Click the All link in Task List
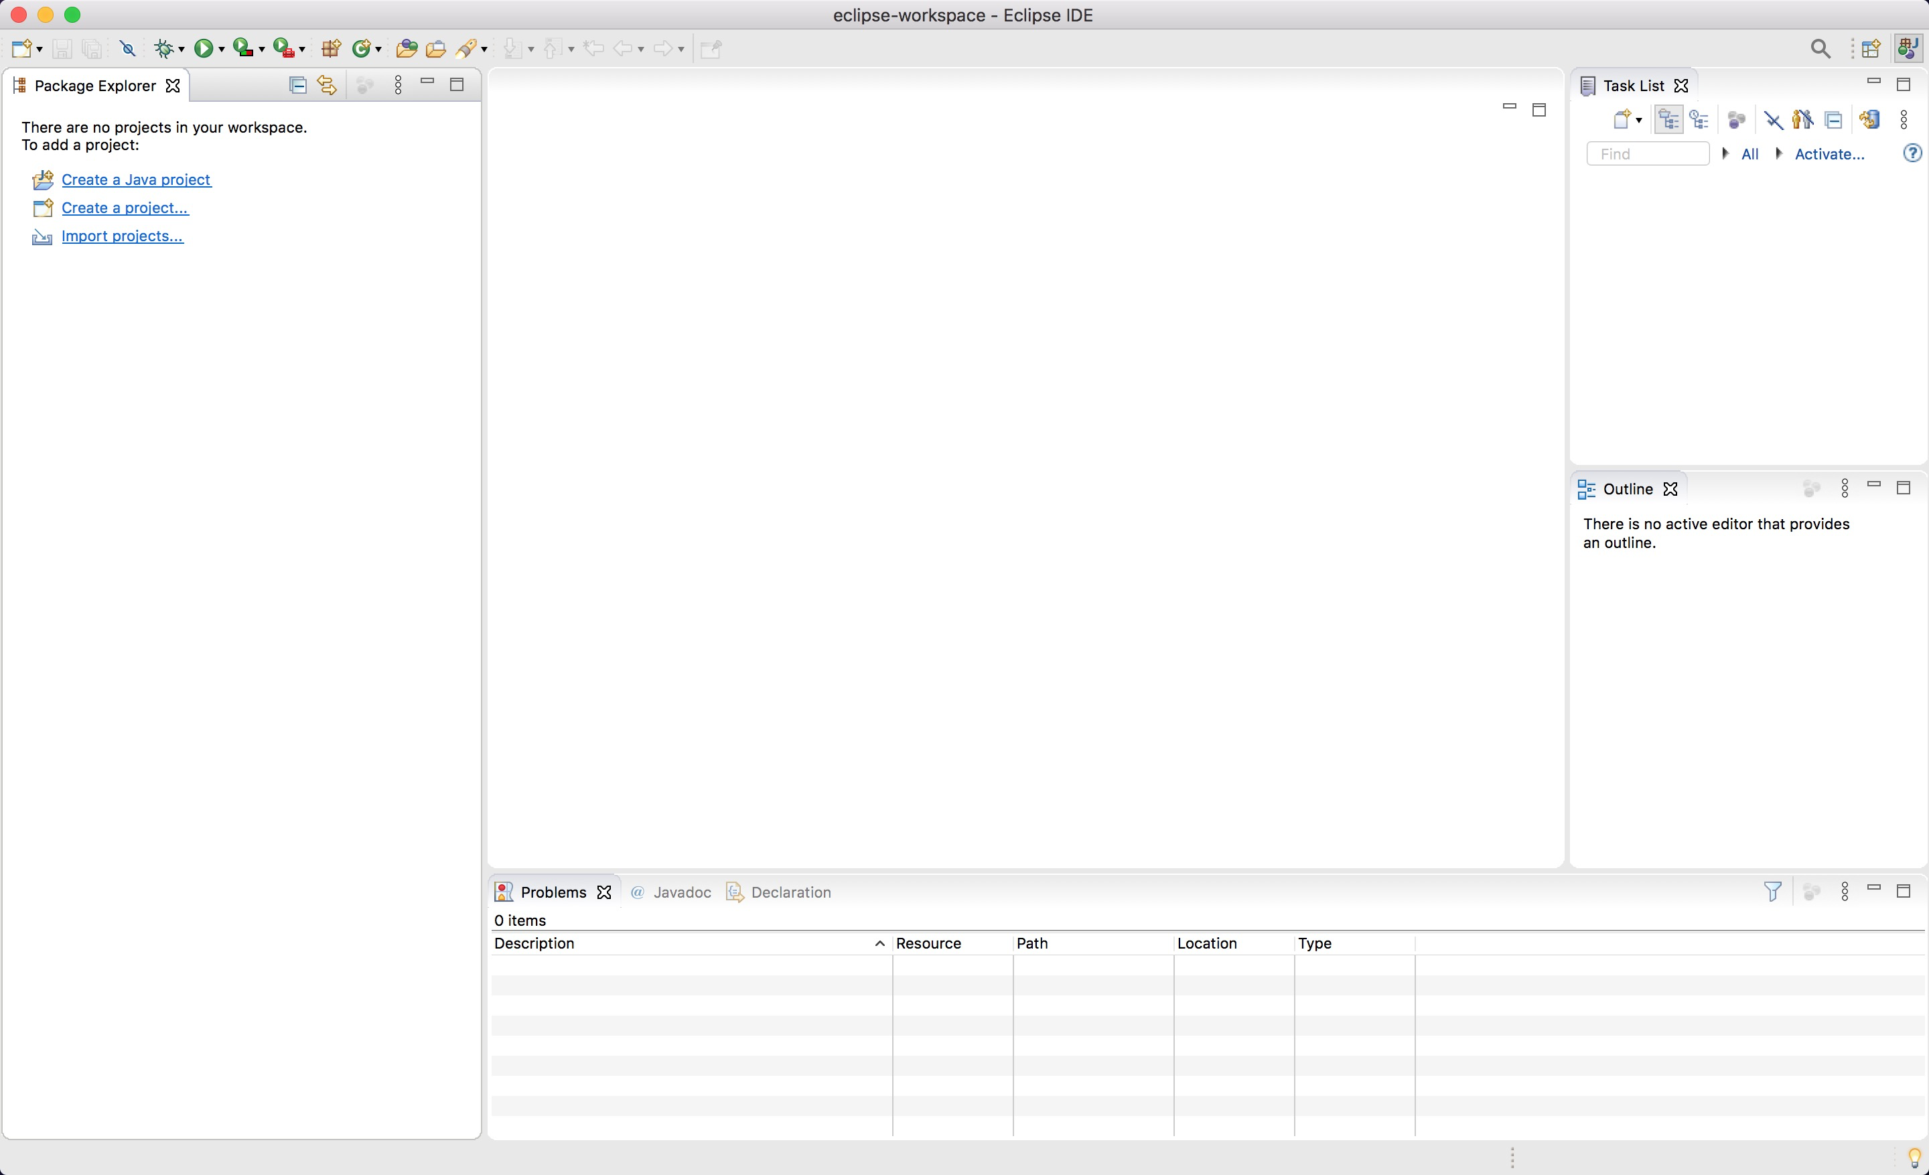The height and width of the screenshot is (1175, 1929). [1749, 154]
